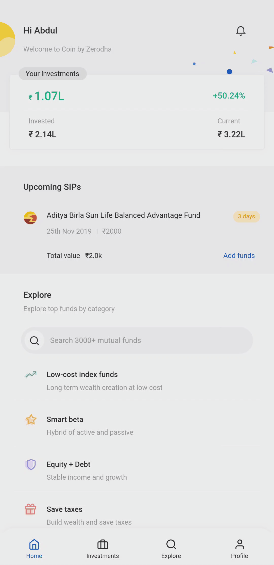
Task: Tap the +50.24% returns figure
Action: click(229, 96)
